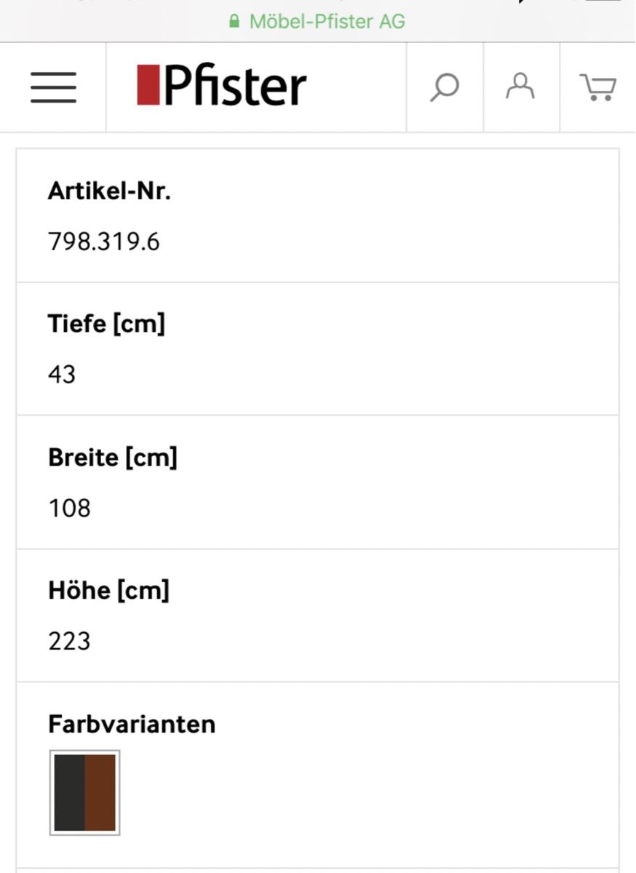636x873 pixels.
Task: Click the red Pfister logo block
Action: [148, 84]
